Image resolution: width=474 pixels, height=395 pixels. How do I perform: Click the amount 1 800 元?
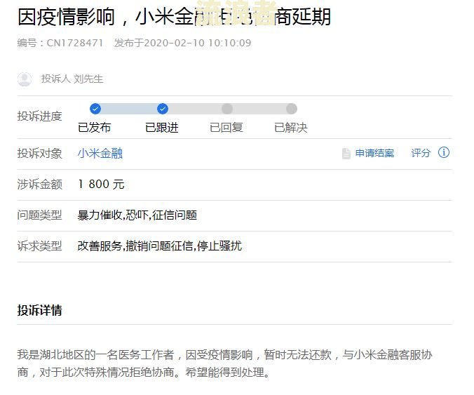point(101,185)
